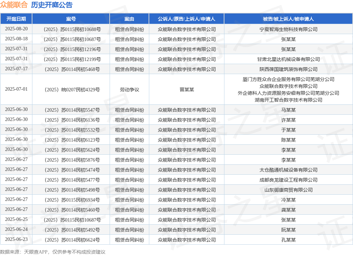Viewport: 353px width, 255px height.
Task: Select 李某某 in the 民初5876号 row
Action: tap(289, 160)
